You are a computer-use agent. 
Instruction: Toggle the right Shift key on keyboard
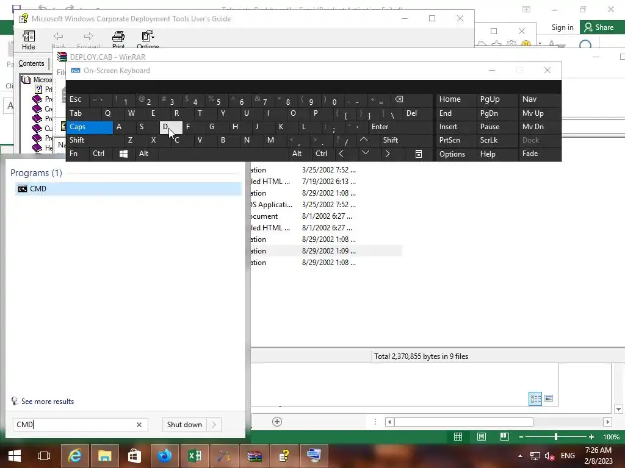coord(406,141)
